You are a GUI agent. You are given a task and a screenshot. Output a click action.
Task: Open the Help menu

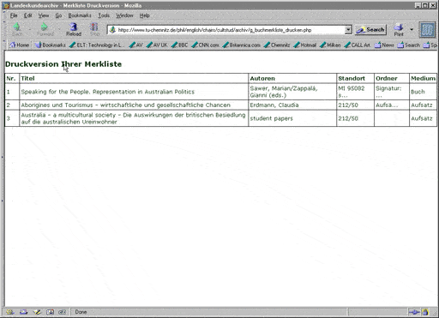[145, 15]
